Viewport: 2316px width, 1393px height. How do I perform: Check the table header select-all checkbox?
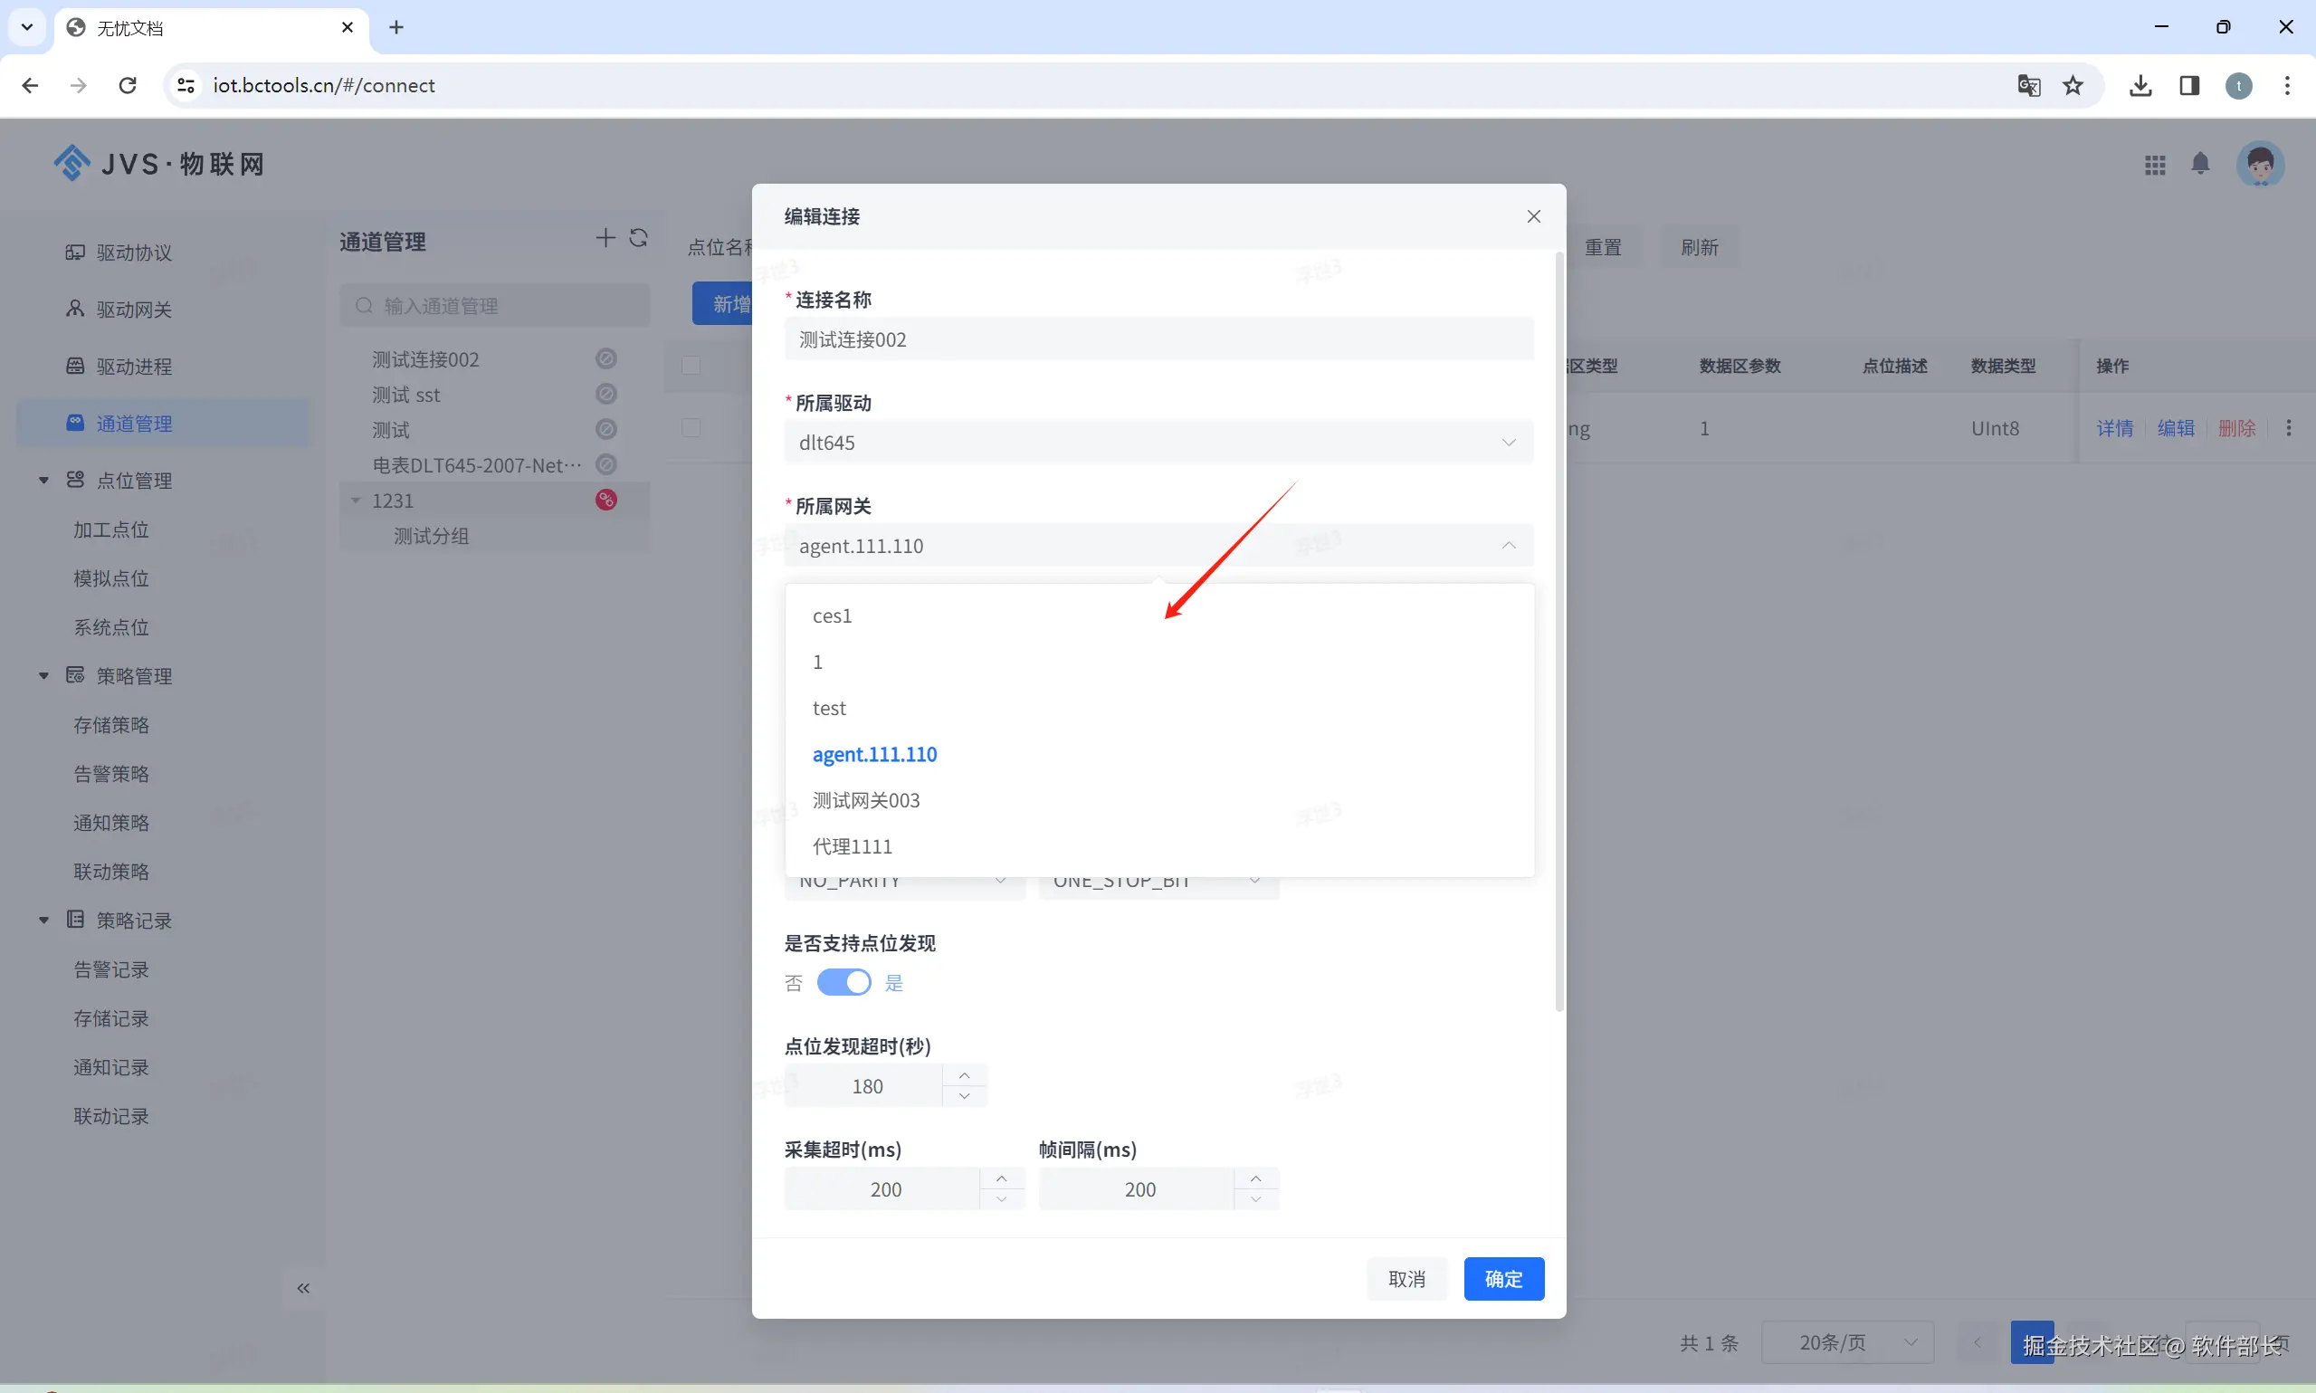tap(691, 365)
